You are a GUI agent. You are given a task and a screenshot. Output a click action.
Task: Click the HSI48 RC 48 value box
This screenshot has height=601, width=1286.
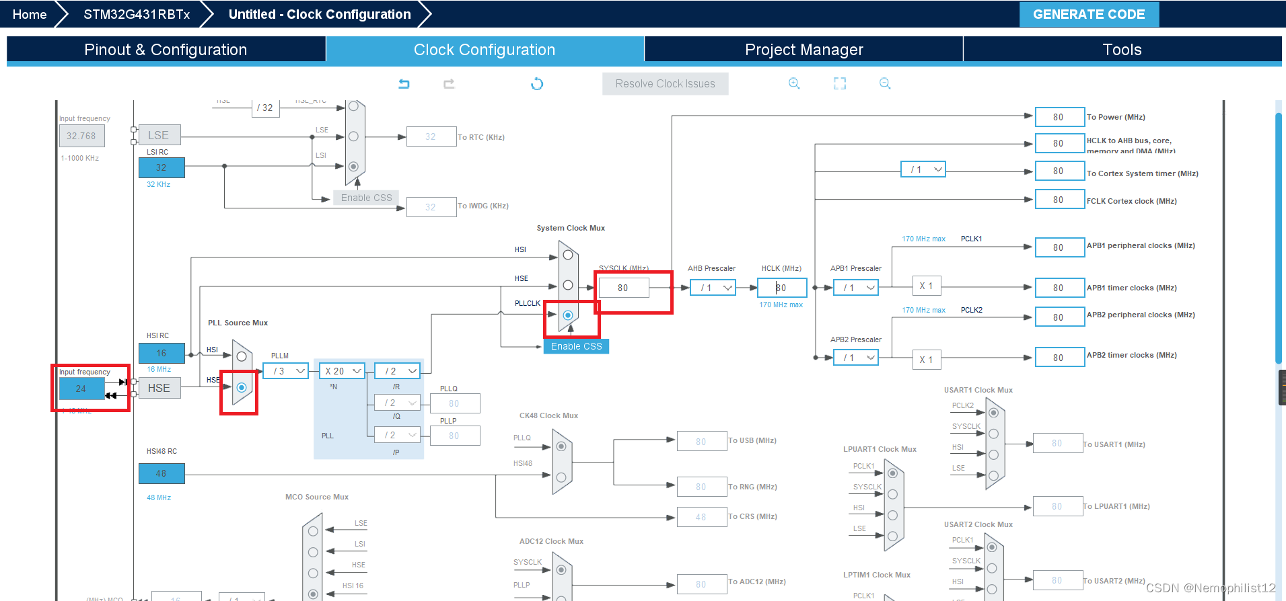(x=162, y=473)
